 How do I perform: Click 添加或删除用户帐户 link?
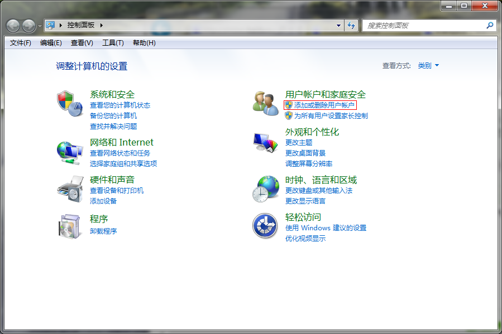click(324, 105)
